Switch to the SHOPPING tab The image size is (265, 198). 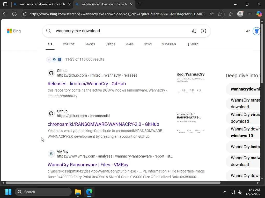[x=169, y=44]
